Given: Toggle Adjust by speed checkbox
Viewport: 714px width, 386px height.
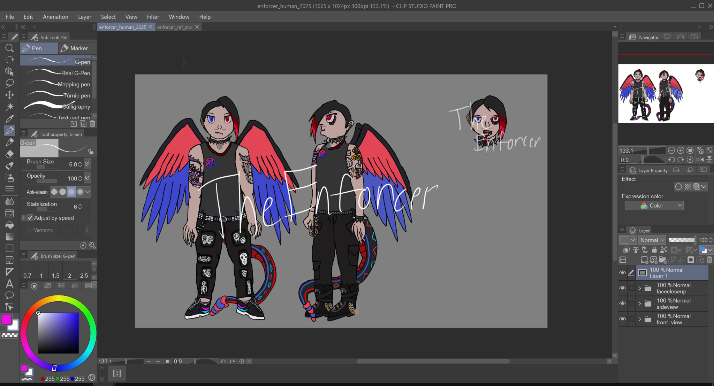Looking at the screenshot, I should coord(30,218).
